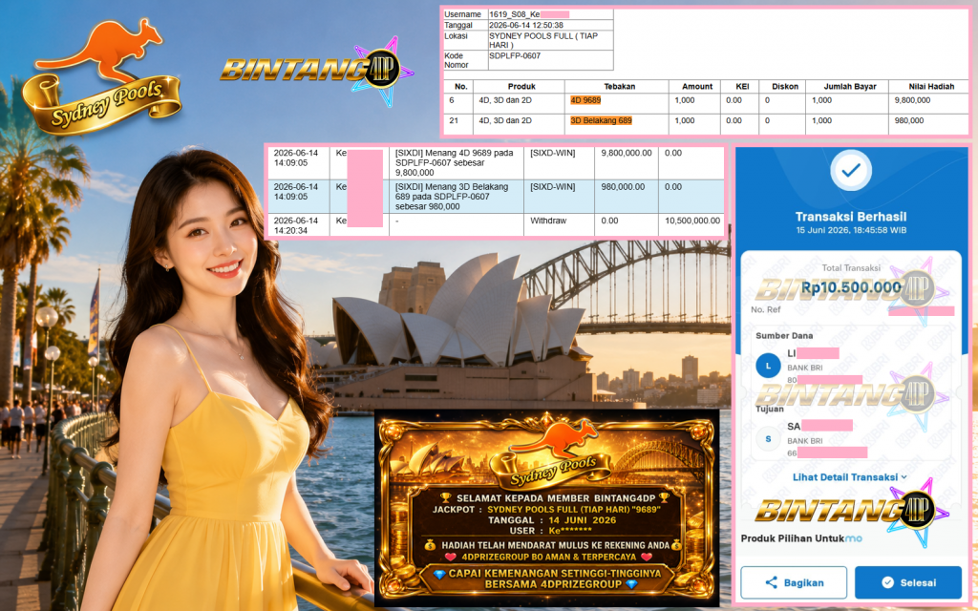Screen dimensions: 978x611
Task: Click the USER : Ke******* line
Action: 551,531
